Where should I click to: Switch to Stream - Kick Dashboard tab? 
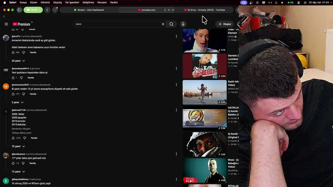pos(89,10)
